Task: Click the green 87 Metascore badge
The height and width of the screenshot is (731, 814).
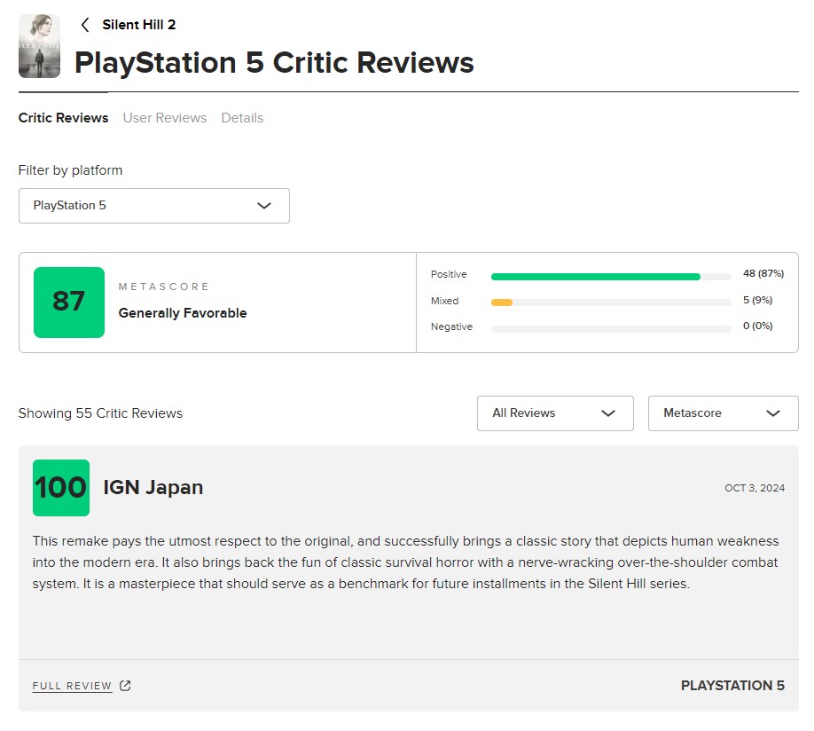Action: click(x=69, y=303)
